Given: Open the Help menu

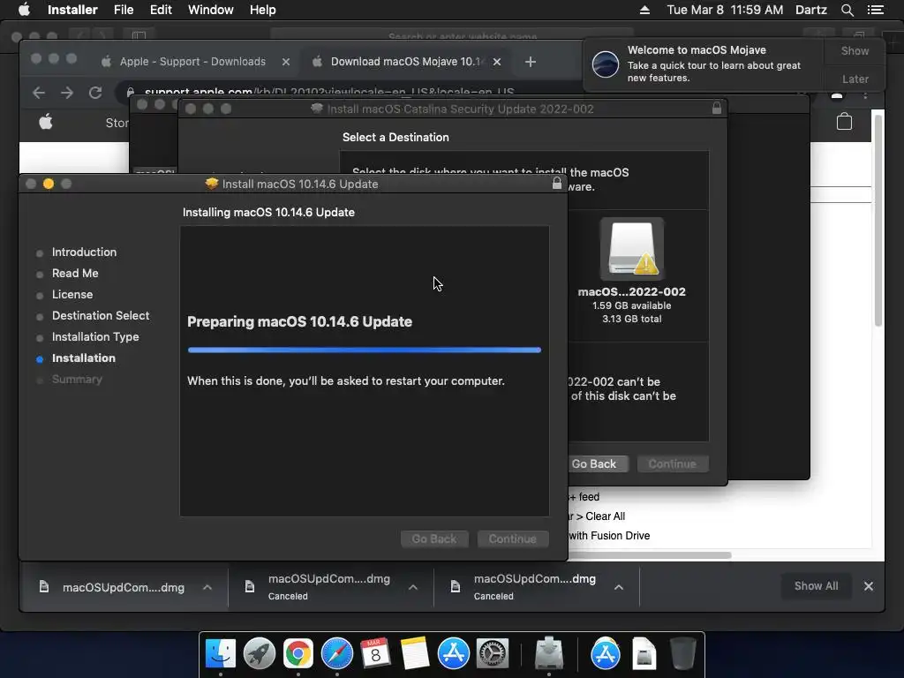Looking at the screenshot, I should tap(262, 10).
